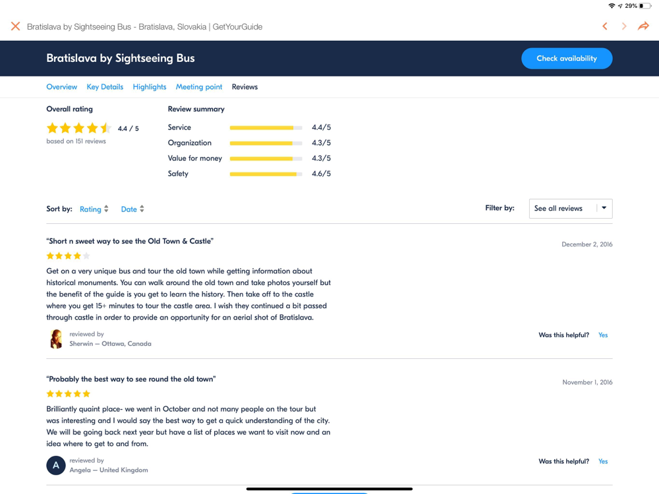Mark Sherwin's review as helpful with Yes

pyautogui.click(x=603, y=335)
